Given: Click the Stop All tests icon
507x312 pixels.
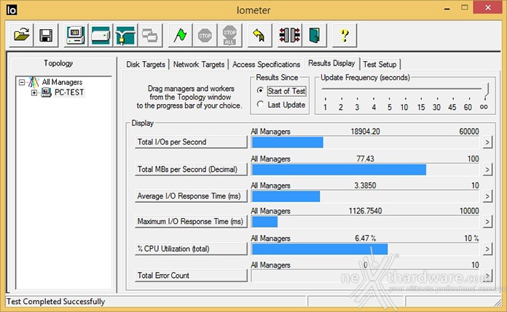Looking at the screenshot, I should tap(230, 35).
